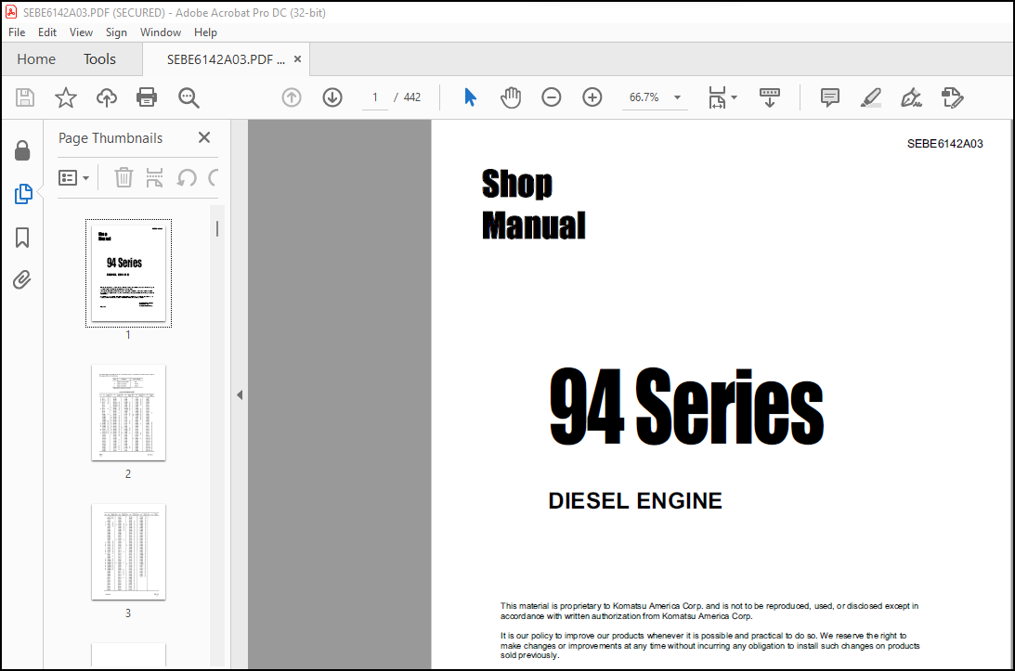Screen dimensions: 1015x671
Task: Click the upload to cloud icon
Action: point(107,97)
